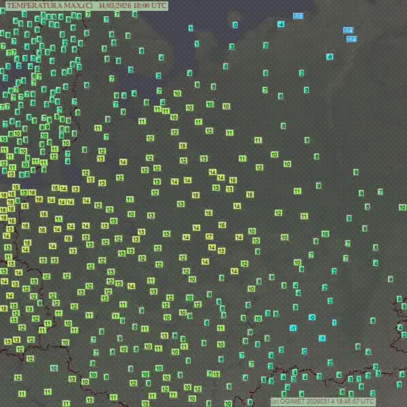Select the 17 degree station marker
Image resolution: width=407 pixels, height=407 pixels.
pyautogui.click(x=209, y=237)
